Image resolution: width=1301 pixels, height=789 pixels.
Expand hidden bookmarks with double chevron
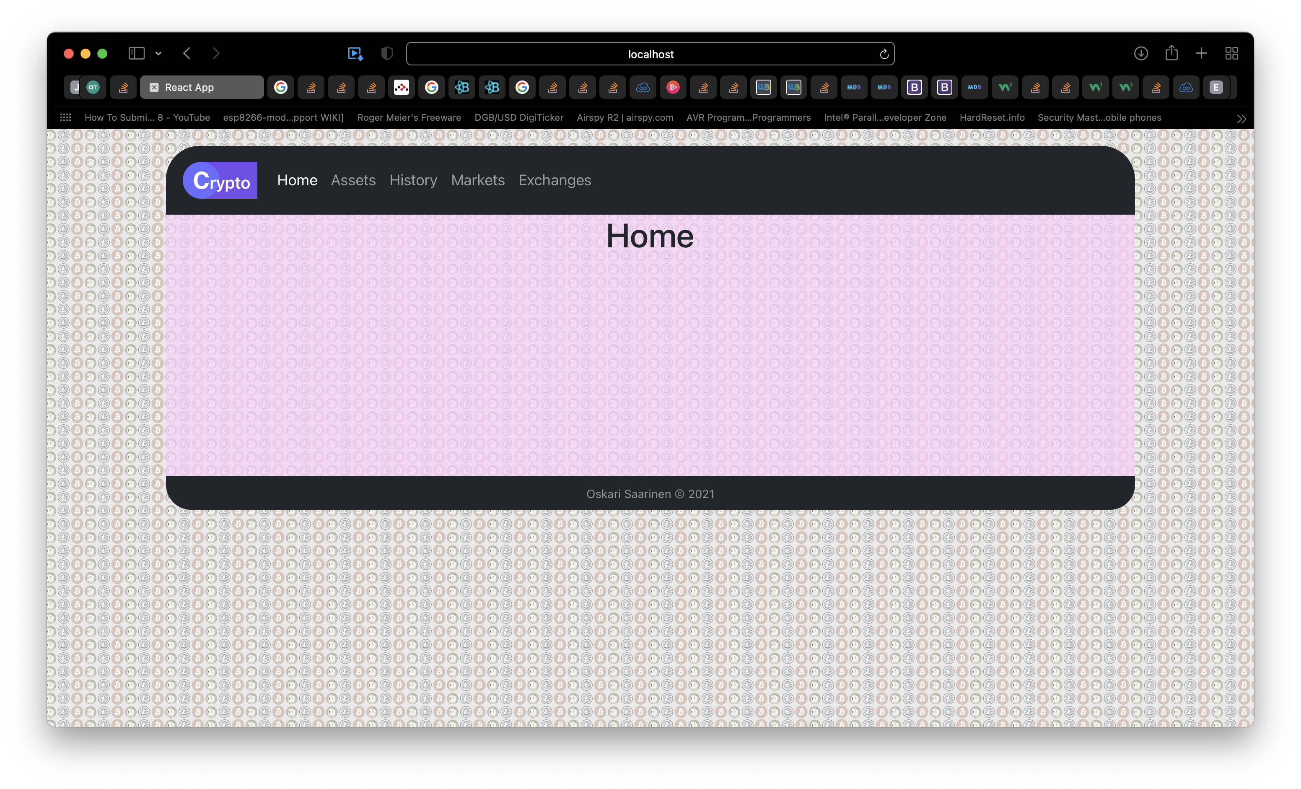[x=1241, y=119]
